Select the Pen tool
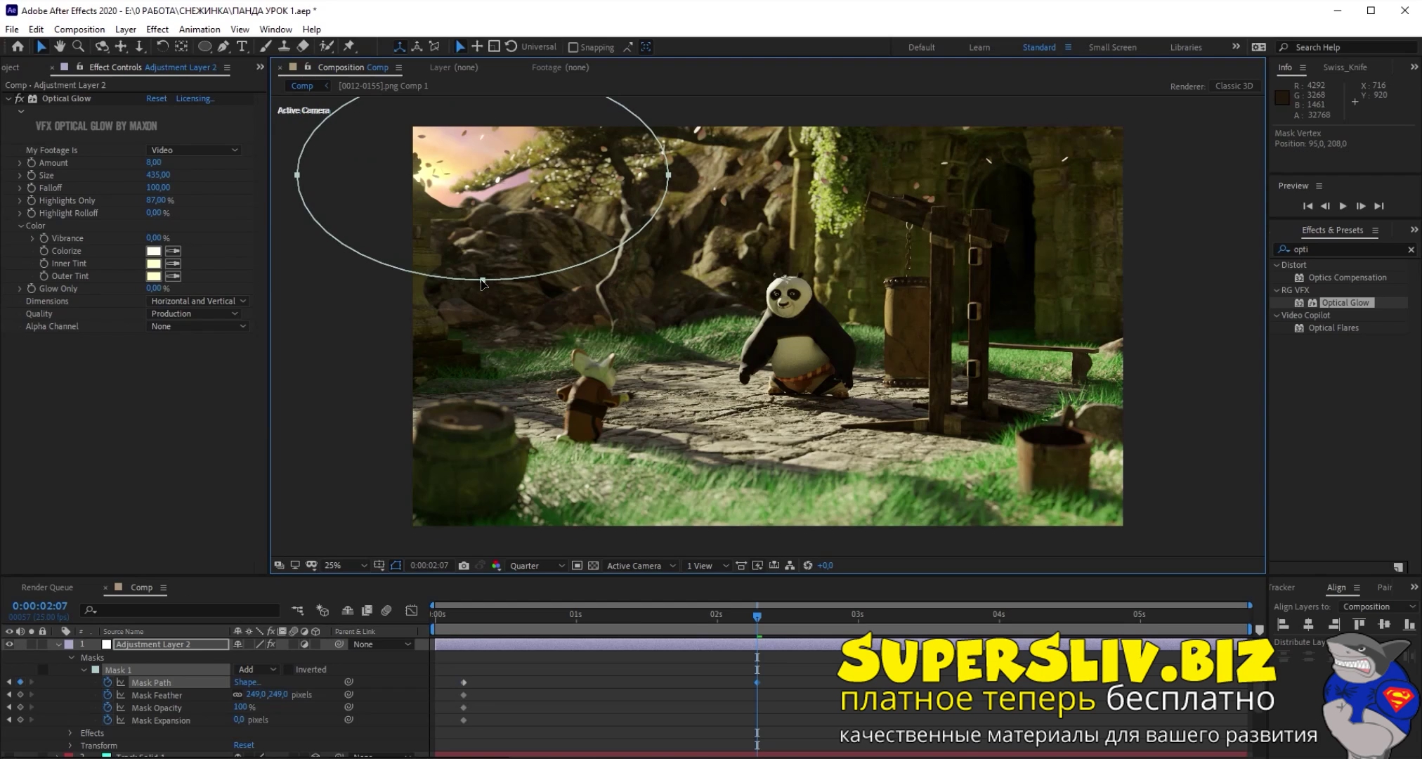Image resolution: width=1422 pixels, height=759 pixels. (223, 46)
